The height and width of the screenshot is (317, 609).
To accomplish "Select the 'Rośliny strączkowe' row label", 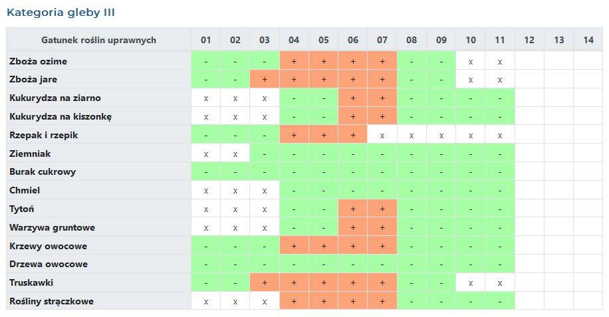I will click(x=52, y=301).
